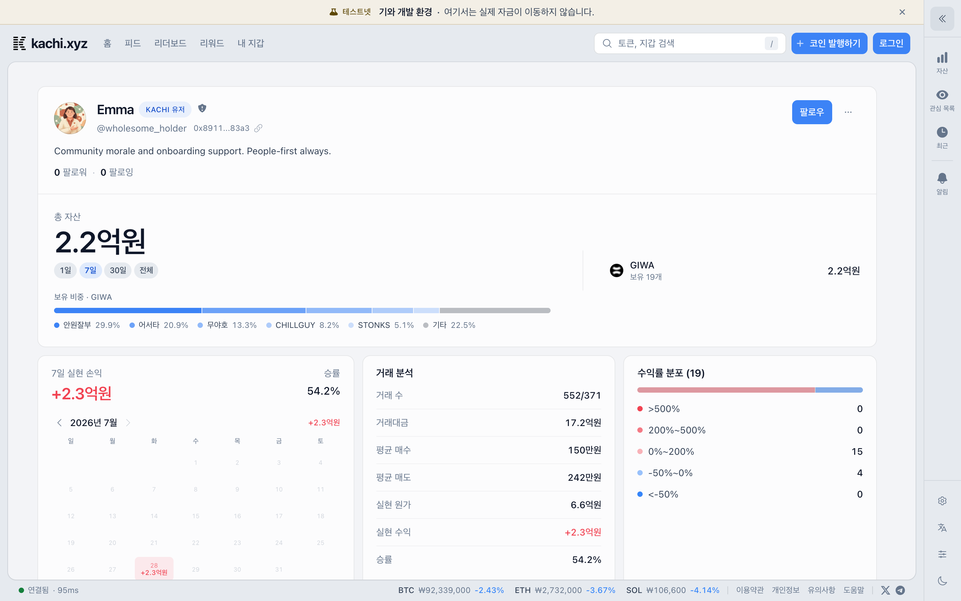Click the ETH ₩2,732,000 ticker

(x=565, y=590)
